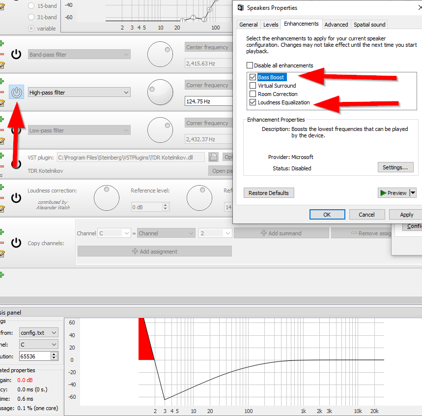The image size is (422, 416).
Task: Click 124.75 Hz corner frequency field
Action: [x=209, y=101]
